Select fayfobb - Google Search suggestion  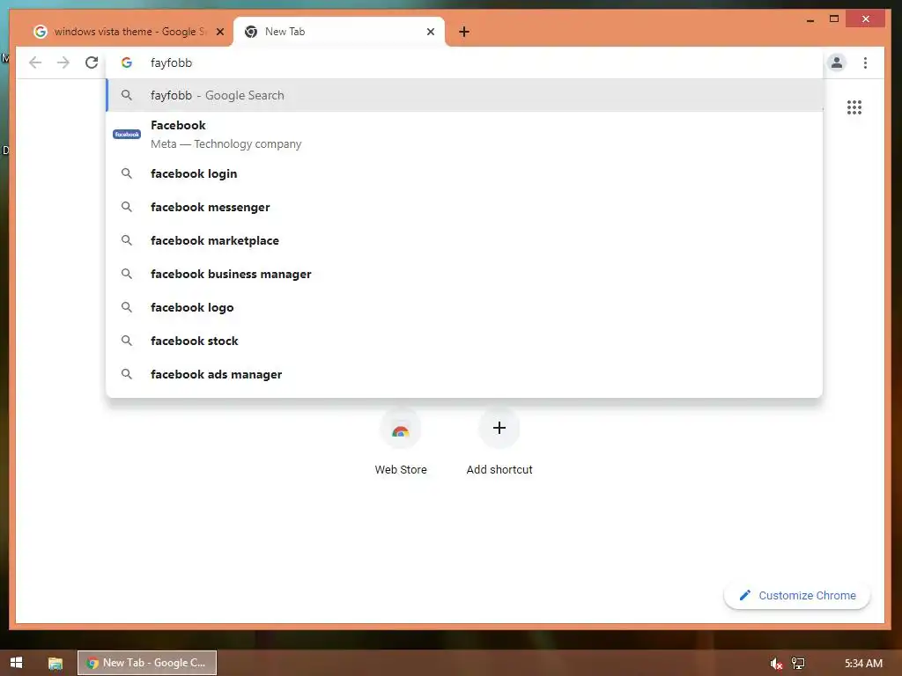coord(464,95)
